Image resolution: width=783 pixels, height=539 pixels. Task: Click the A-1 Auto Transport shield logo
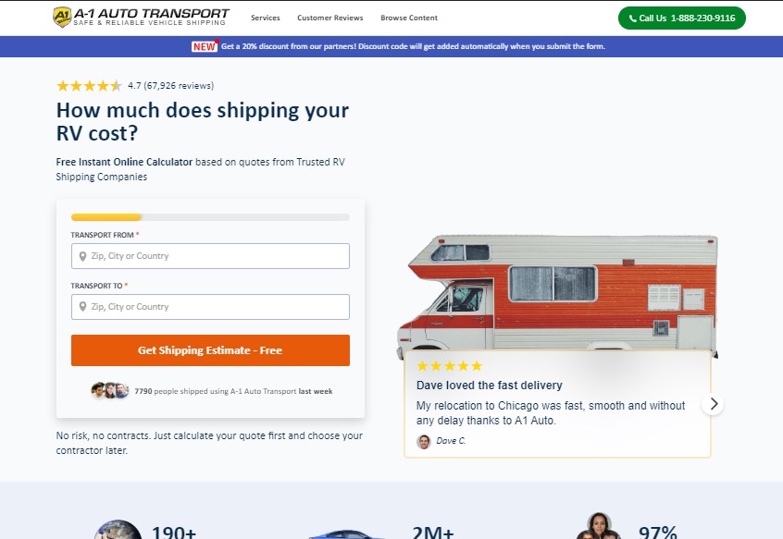[62, 17]
